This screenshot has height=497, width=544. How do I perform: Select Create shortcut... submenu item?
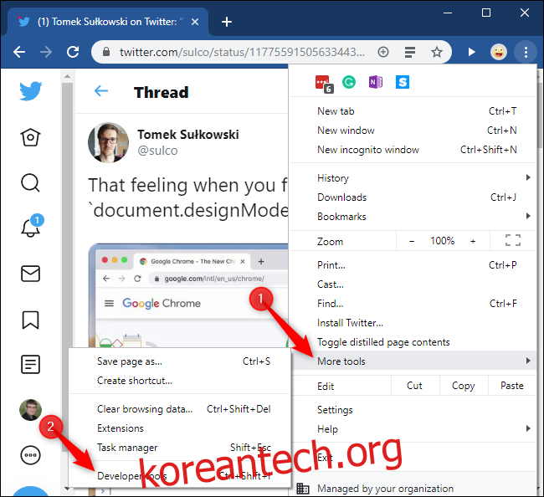(179, 381)
